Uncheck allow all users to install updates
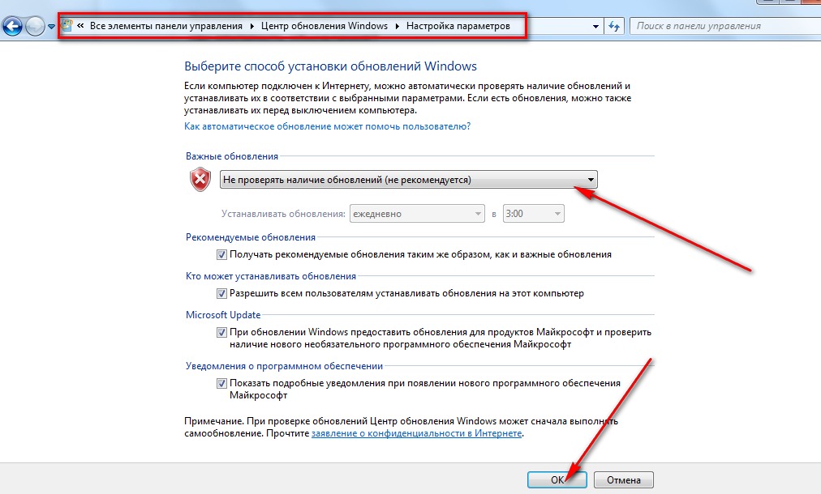The width and height of the screenshot is (821, 494). pyautogui.click(x=221, y=293)
